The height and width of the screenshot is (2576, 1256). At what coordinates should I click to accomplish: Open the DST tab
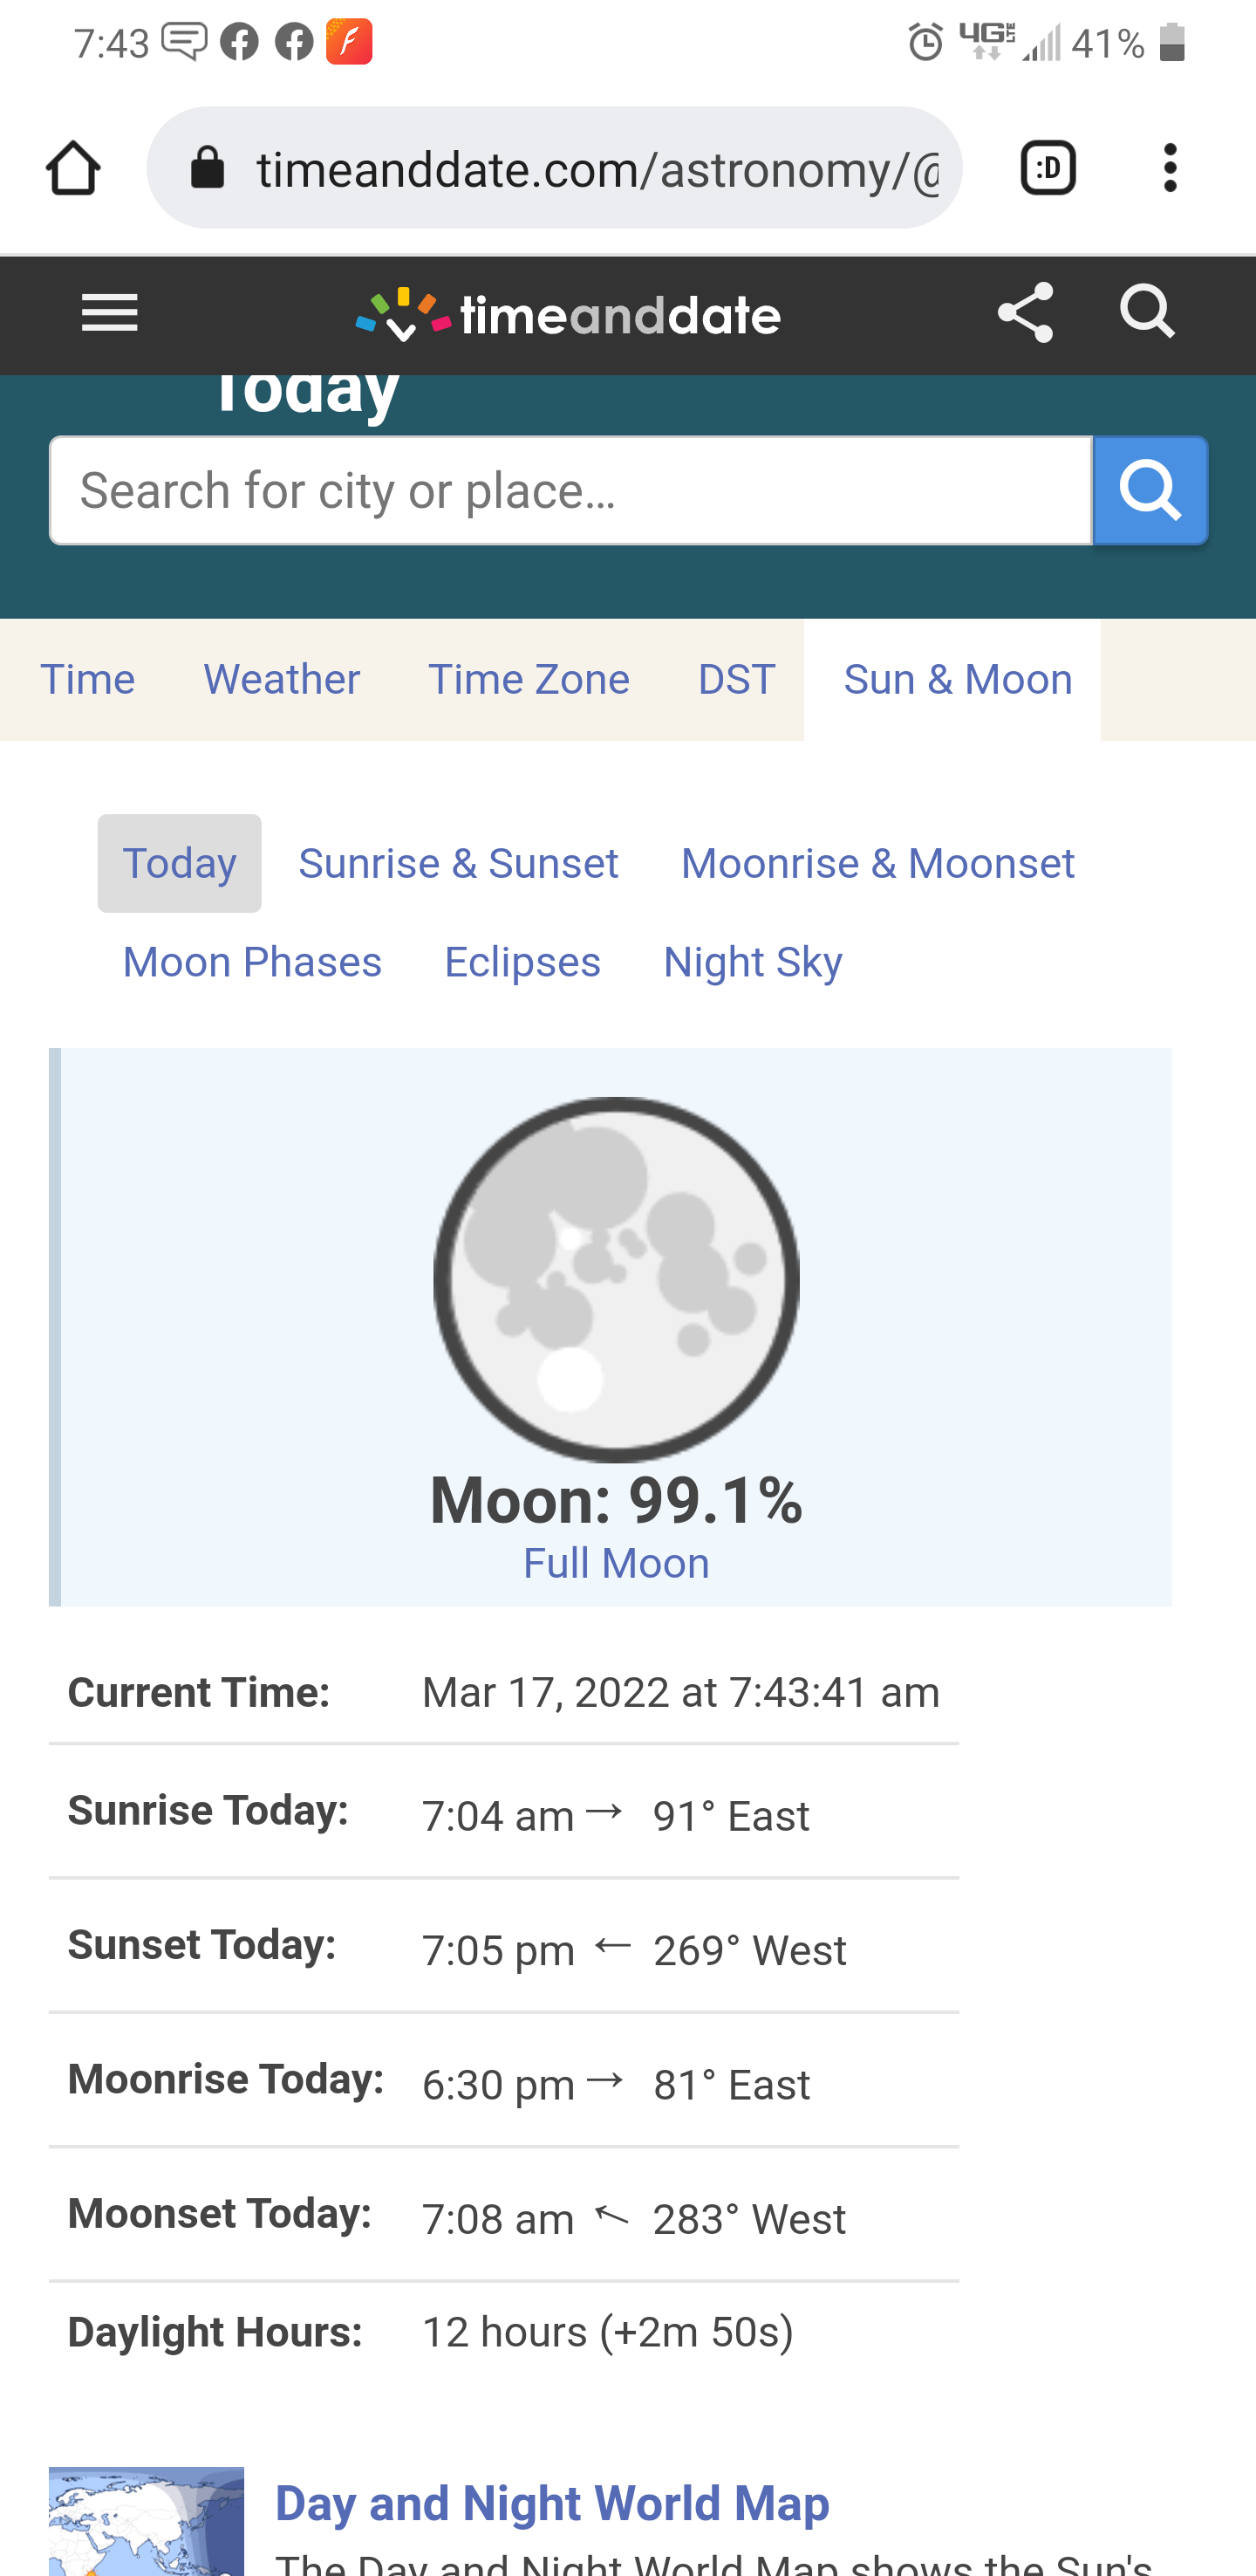(x=735, y=680)
